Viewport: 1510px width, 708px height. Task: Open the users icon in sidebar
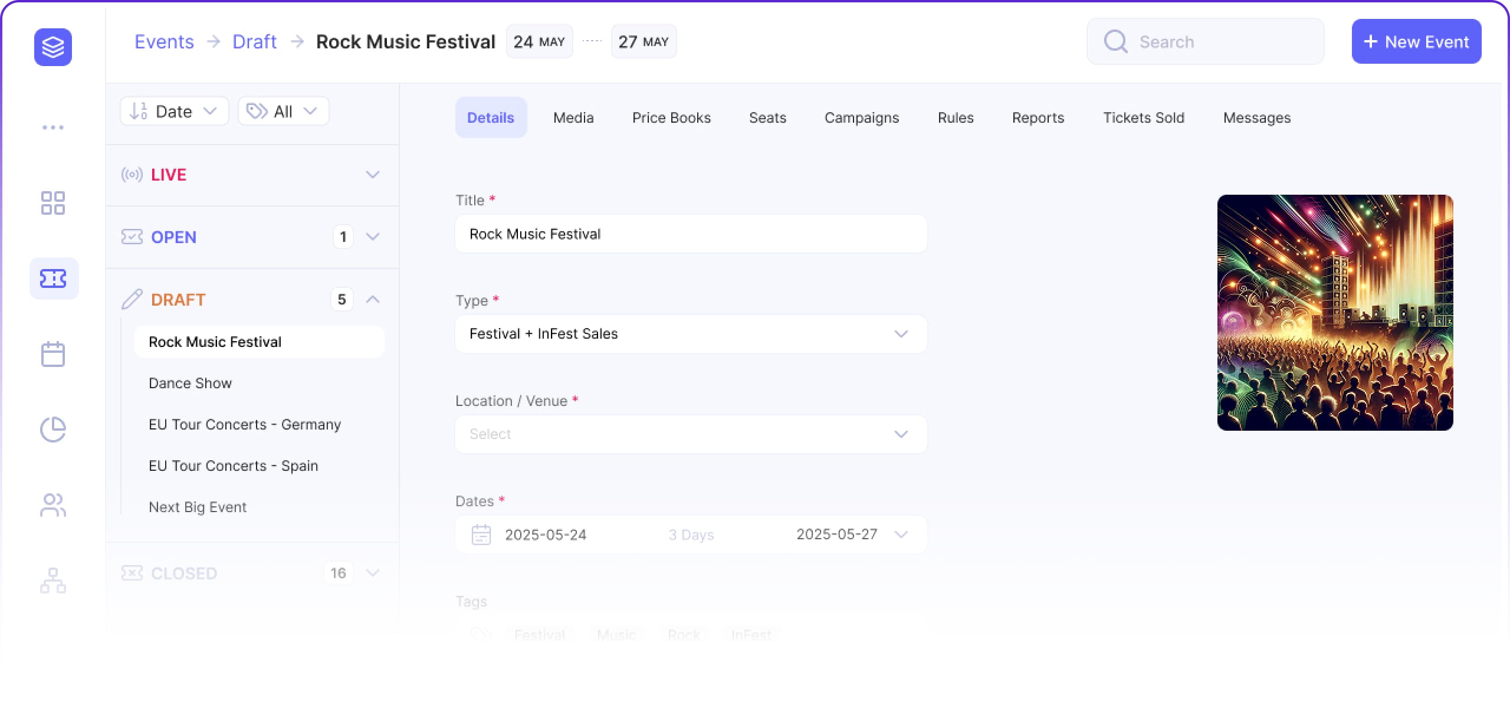pyautogui.click(x=52, y=505)
